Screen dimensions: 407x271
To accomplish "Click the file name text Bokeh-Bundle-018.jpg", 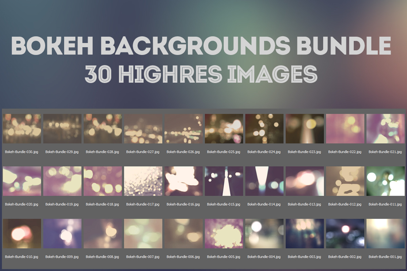I will click(102, 205).
